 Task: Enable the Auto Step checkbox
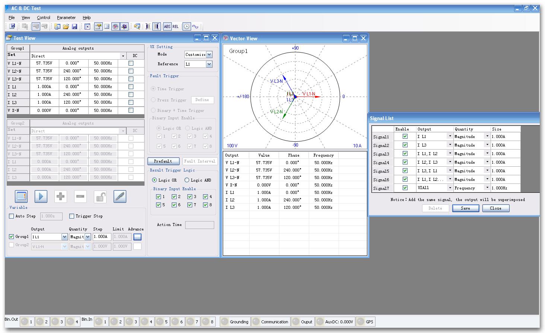(12, 216)
